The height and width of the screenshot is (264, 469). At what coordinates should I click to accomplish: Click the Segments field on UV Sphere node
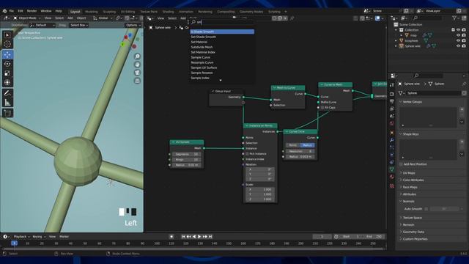[x=187, y=155]
